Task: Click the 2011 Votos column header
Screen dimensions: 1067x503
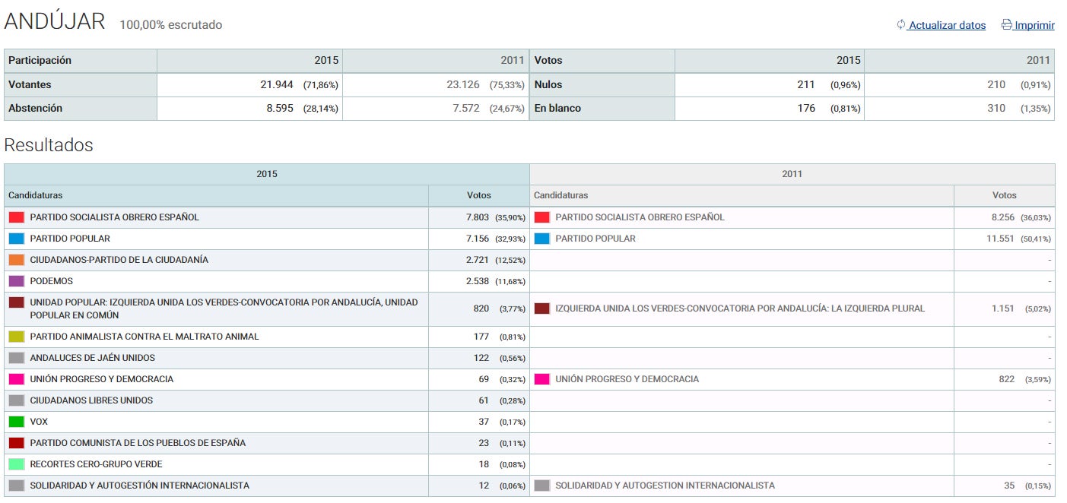Action: tap(1004, 195)
